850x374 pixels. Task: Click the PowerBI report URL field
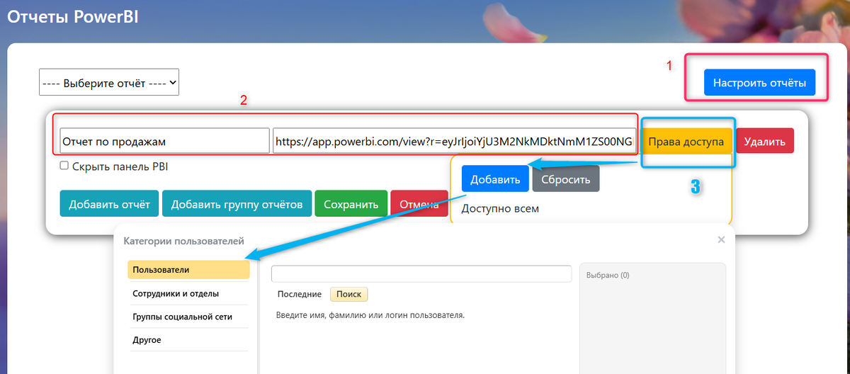point(453,141)
